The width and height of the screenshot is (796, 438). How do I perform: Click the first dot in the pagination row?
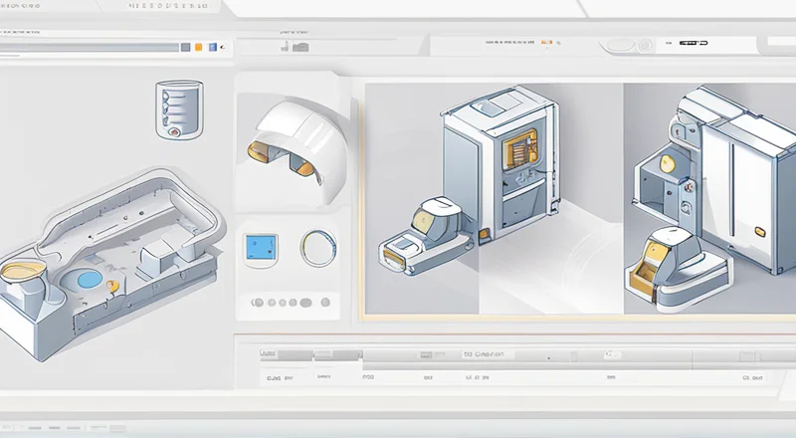[x=257, y=302]
